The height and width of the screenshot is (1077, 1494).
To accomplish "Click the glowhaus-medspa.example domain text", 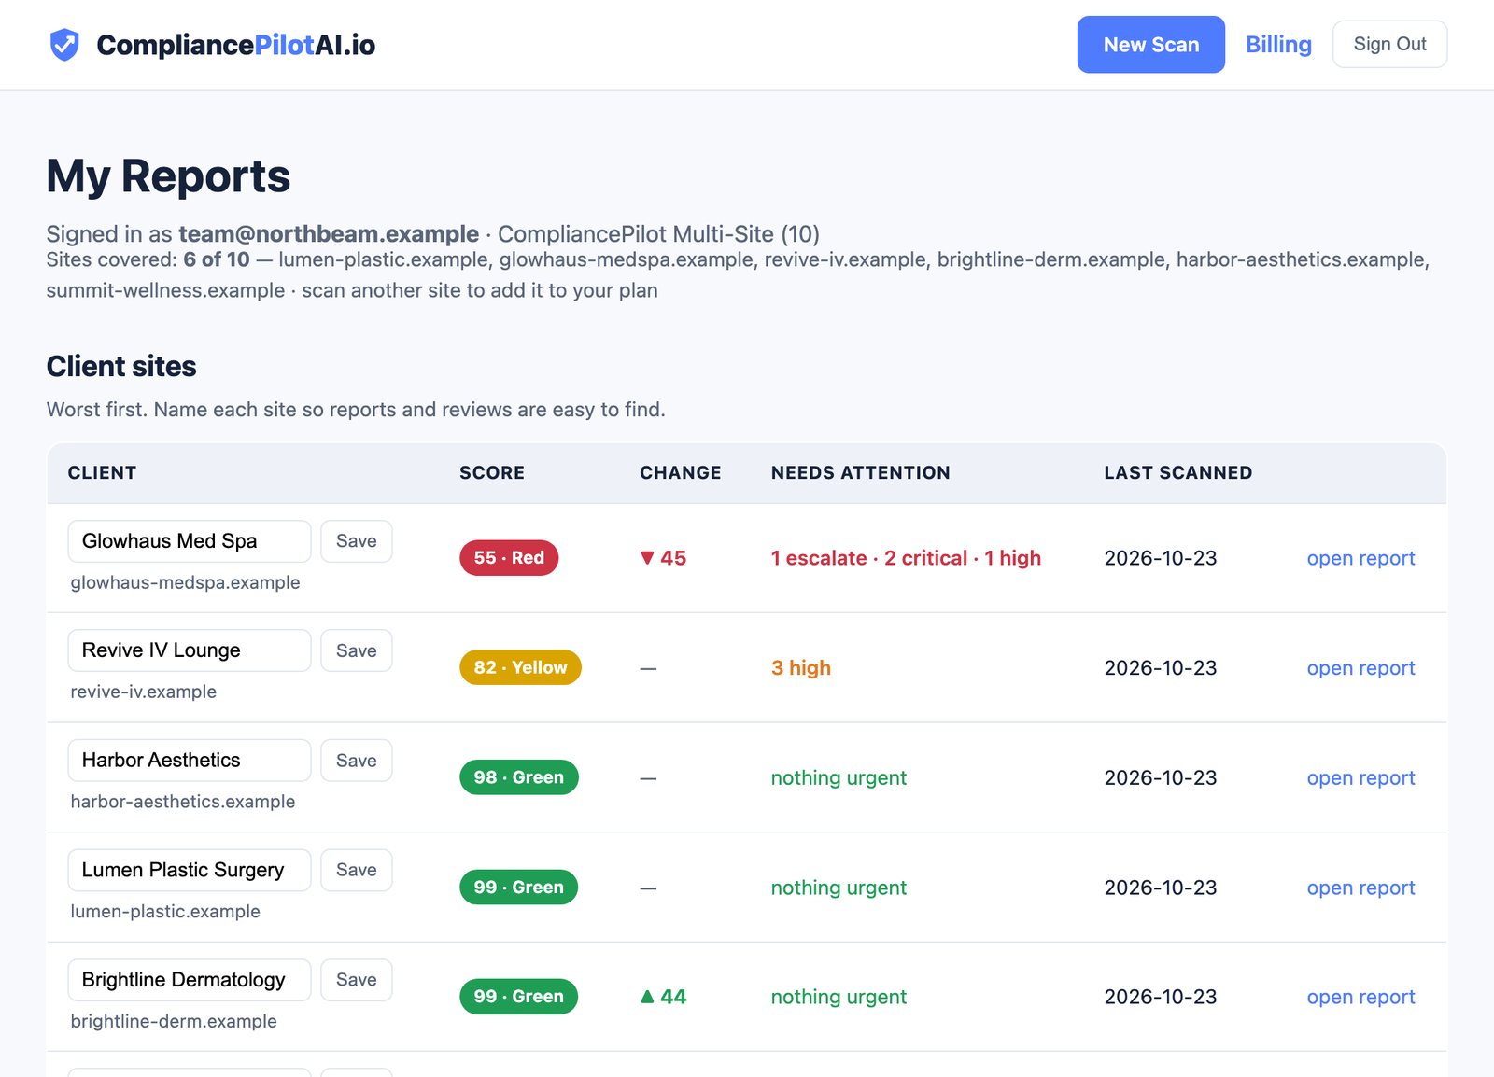I will tap(185, 582).
